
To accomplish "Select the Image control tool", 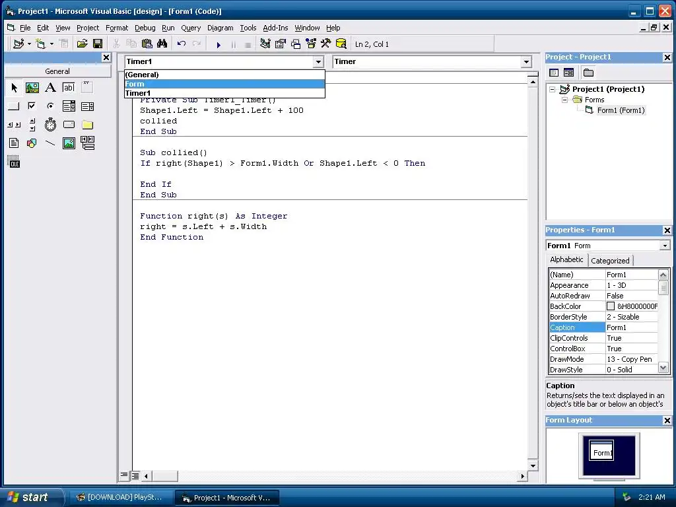I will (x=69, y=143).
